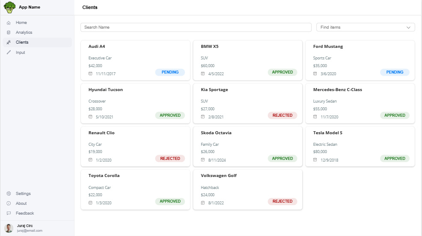
Task: Click the Input pencil icon
Action: pyautogui.click(x=9, y=53)
